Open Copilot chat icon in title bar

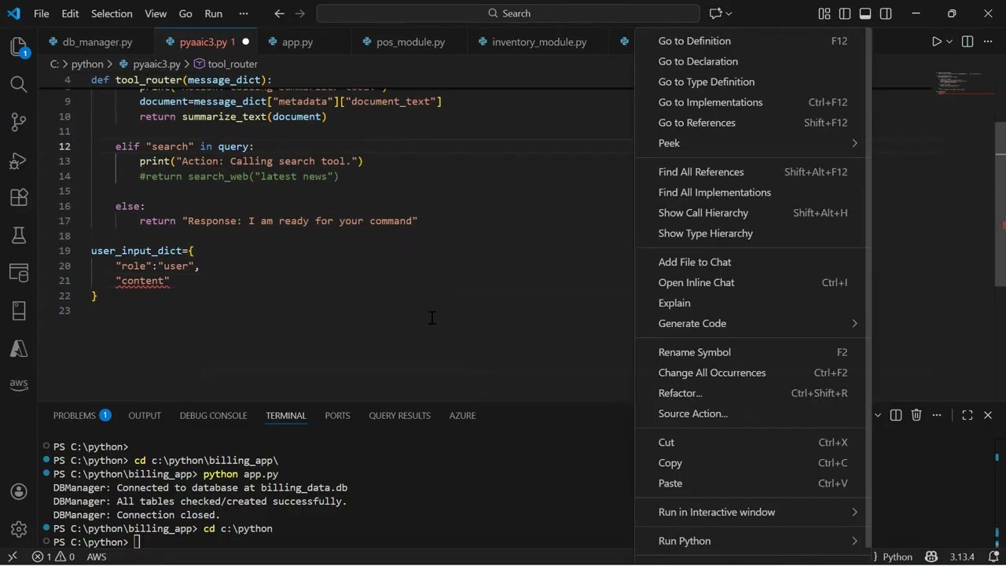pyautogui.click(x=715, y=13)
